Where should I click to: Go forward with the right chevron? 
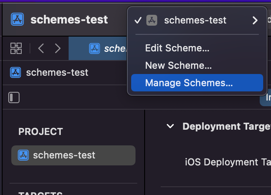click(x=58, y=48)
